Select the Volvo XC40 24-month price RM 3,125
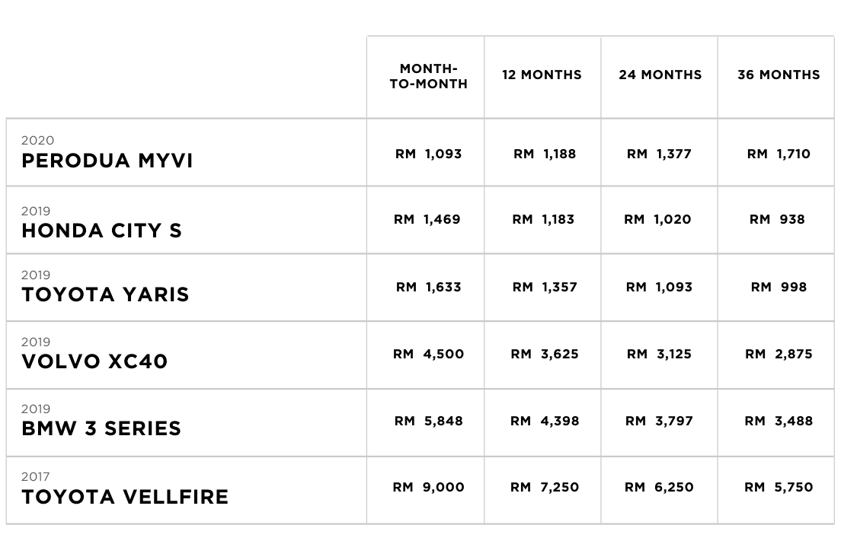The width and height of the screenshot is (841, 560). [659, 355]
